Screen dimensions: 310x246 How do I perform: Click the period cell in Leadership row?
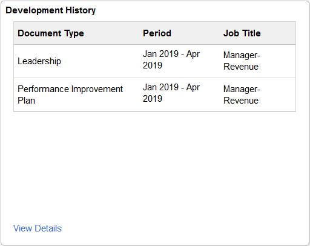tap(171, 59)
